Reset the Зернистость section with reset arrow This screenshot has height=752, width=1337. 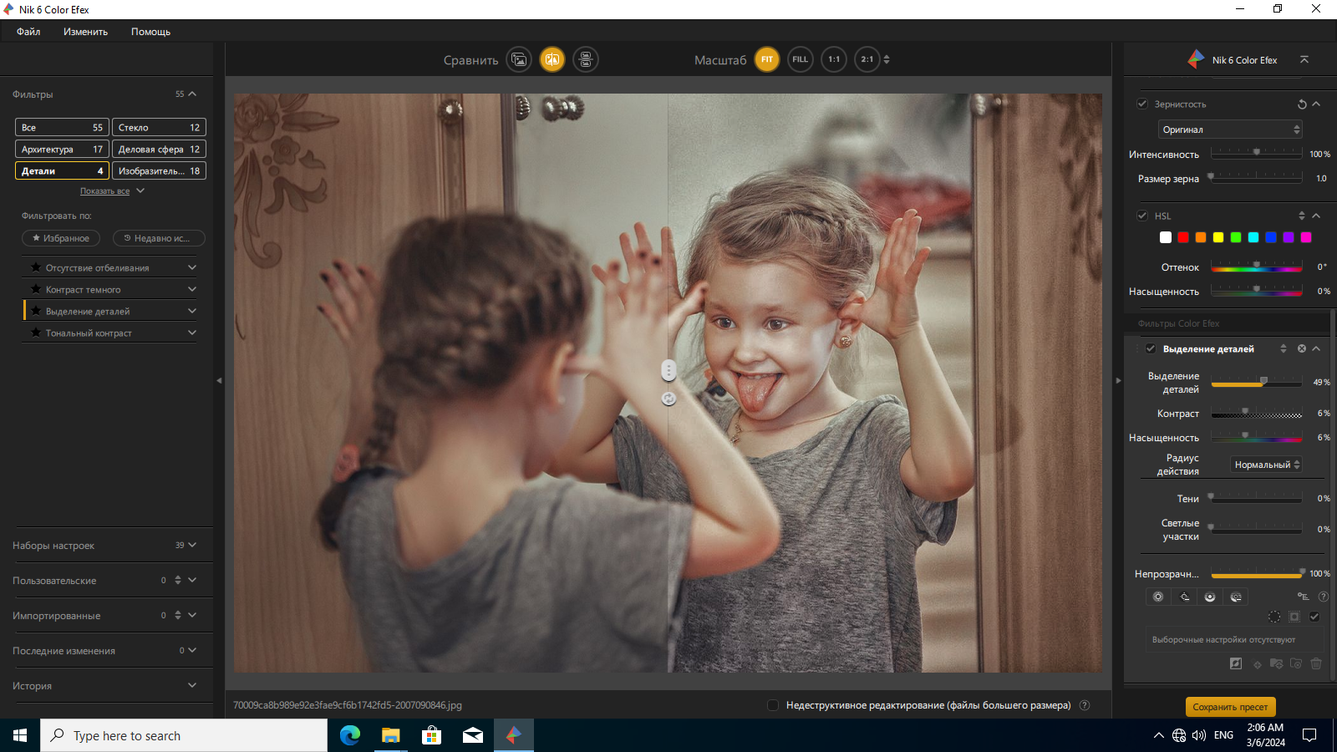[x=1302, y=104]
